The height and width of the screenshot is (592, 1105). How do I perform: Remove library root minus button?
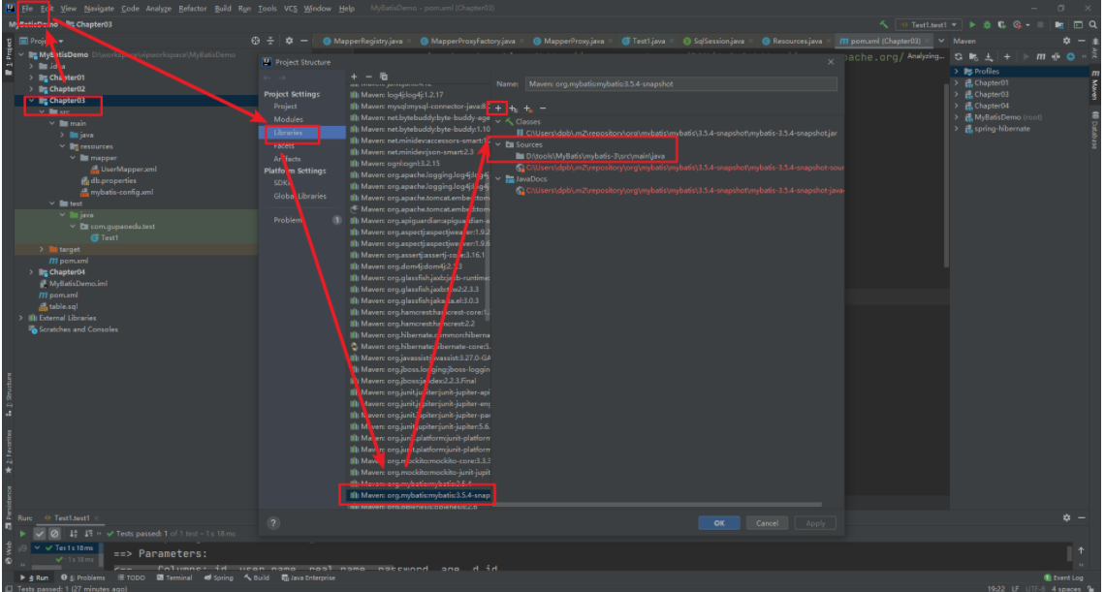point(543,108)
